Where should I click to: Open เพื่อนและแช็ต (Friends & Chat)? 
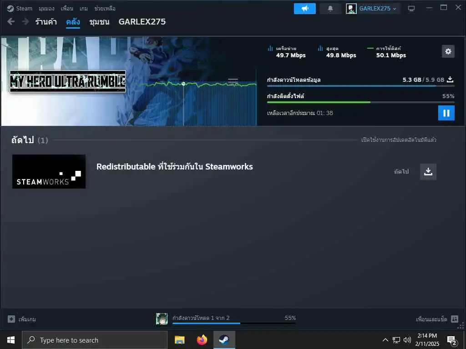(x=431, y=319)
